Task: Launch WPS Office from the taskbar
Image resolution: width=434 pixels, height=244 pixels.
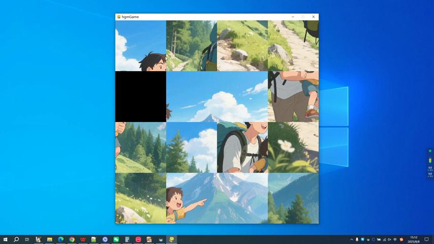Action: point(83,239)
